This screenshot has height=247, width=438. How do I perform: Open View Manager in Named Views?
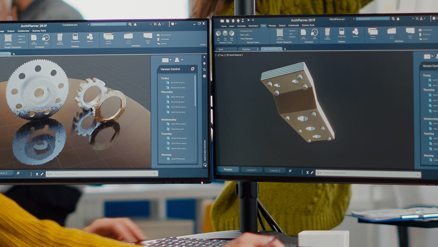(247, 39)
